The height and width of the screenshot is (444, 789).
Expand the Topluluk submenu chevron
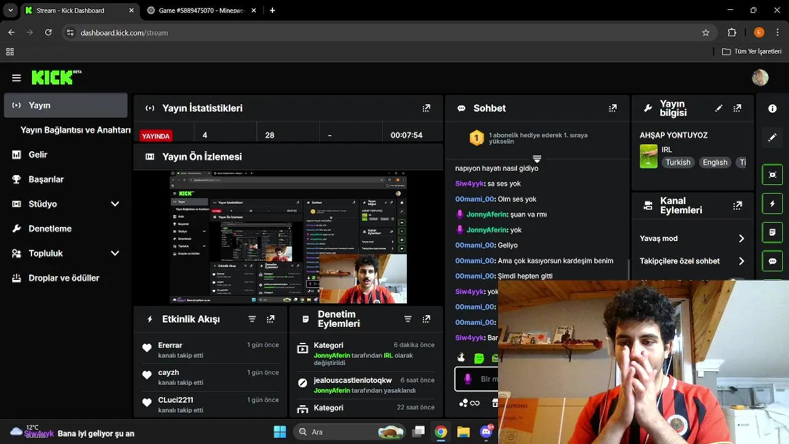(115, 253)
